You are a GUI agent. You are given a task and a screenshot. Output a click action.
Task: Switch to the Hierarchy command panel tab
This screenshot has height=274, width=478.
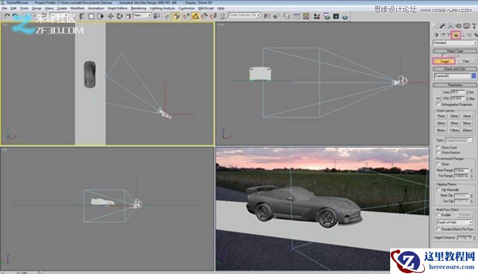point(451,26)
